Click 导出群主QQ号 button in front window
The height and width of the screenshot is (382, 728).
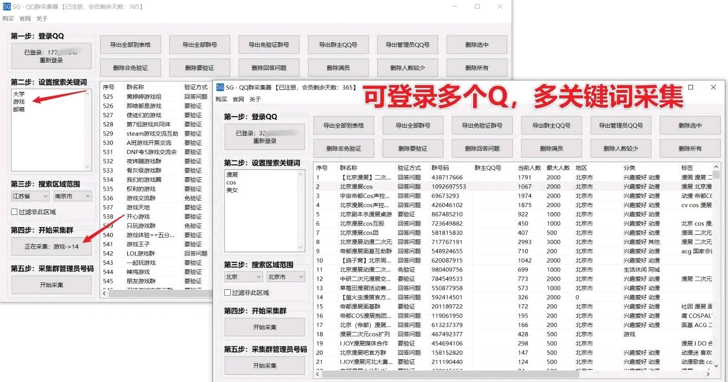[x=551, y=125]
